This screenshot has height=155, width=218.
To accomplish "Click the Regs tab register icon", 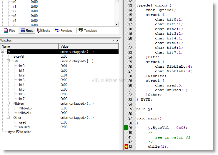I will pos(23,30).
